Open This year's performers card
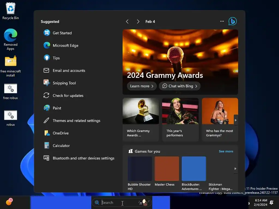This screenshot has height=209, width=279. coord(180,120)
